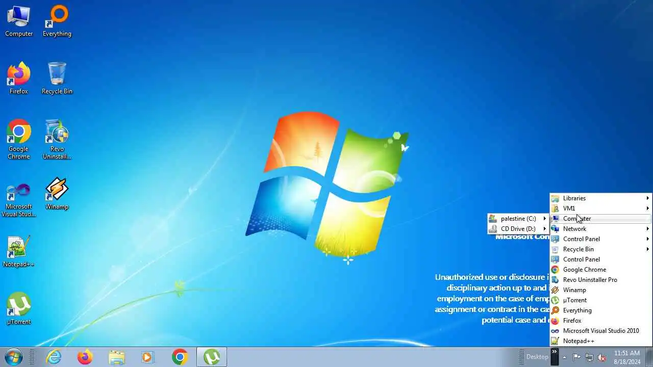
Task: Launch Windows Media Player from the taskbar
Action: pyautogui.click(x=148, y=357)
